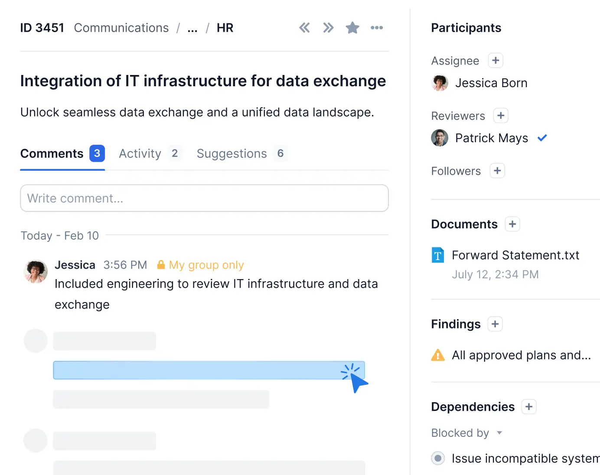Open the three-dots more options menu

click(x=377, y=28)
